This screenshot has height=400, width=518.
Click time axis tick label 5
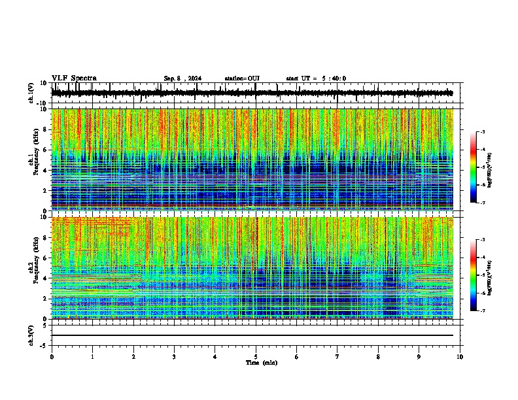click(256, 357)
